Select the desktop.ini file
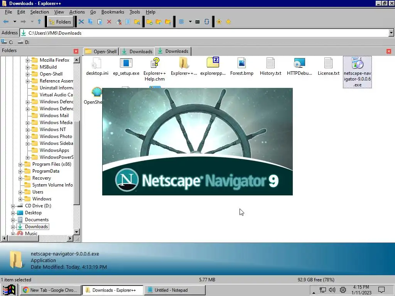Viewport: 395px width, 296px height. click(x=97, y=66)
